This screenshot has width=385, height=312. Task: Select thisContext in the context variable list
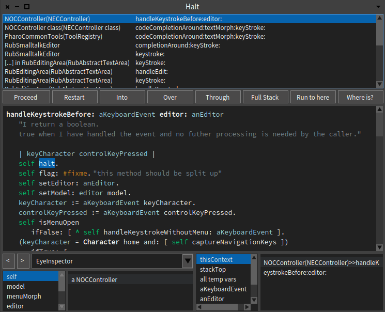click(x=223, y=259)
